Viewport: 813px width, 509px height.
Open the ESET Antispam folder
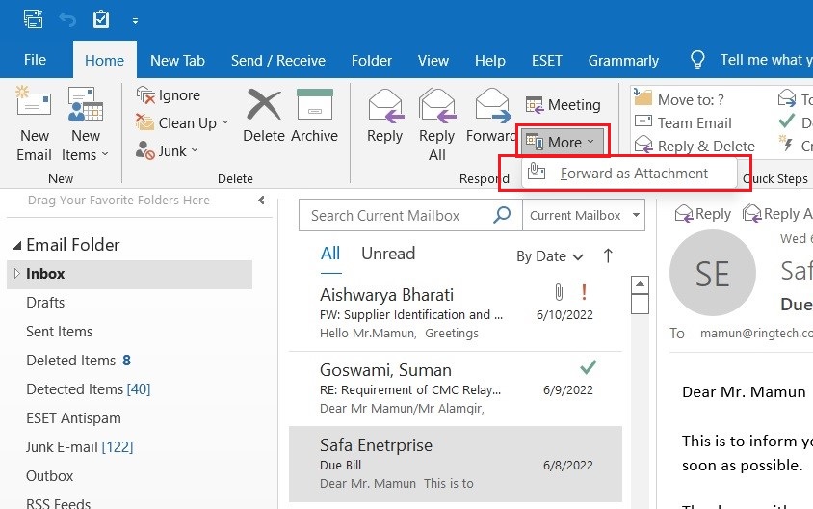73,418
